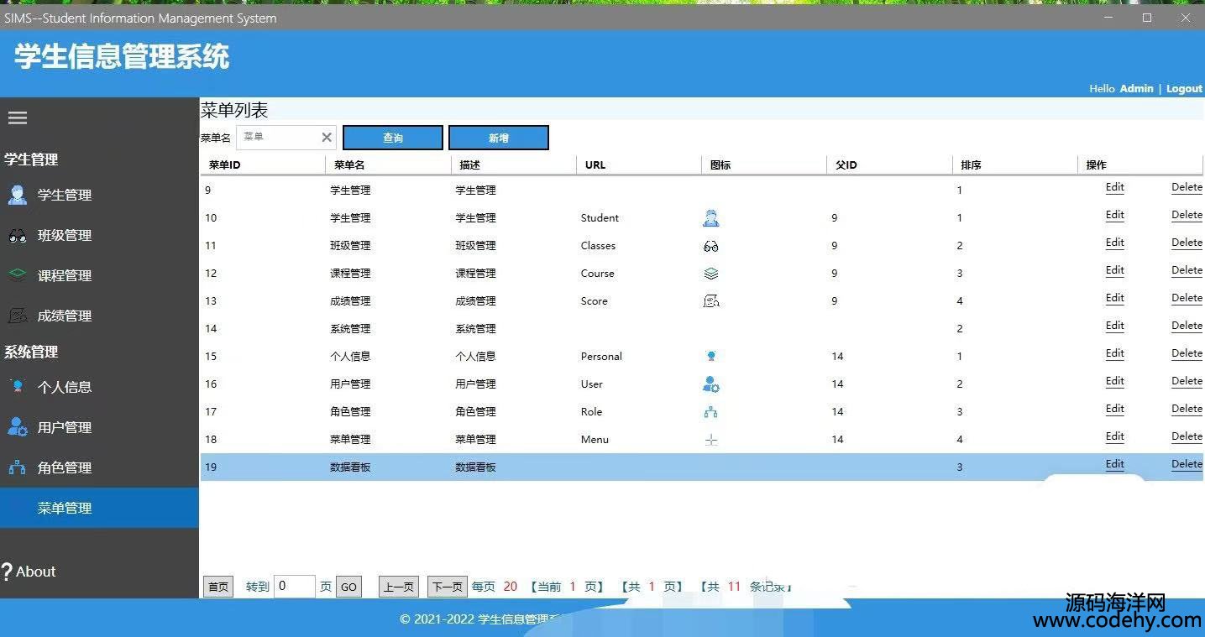The height and width of the screenshot is (637, 1205).
Task: Delete the Personal row with ID 15
Action: pyautogui.click(x=1187, y=354)
